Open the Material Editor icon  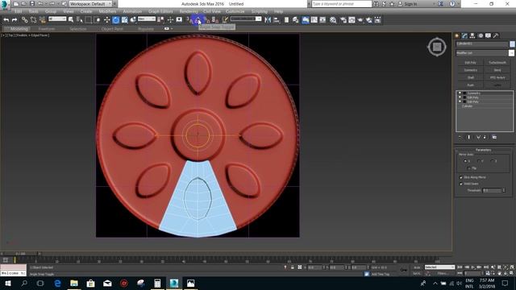point(333,20)
